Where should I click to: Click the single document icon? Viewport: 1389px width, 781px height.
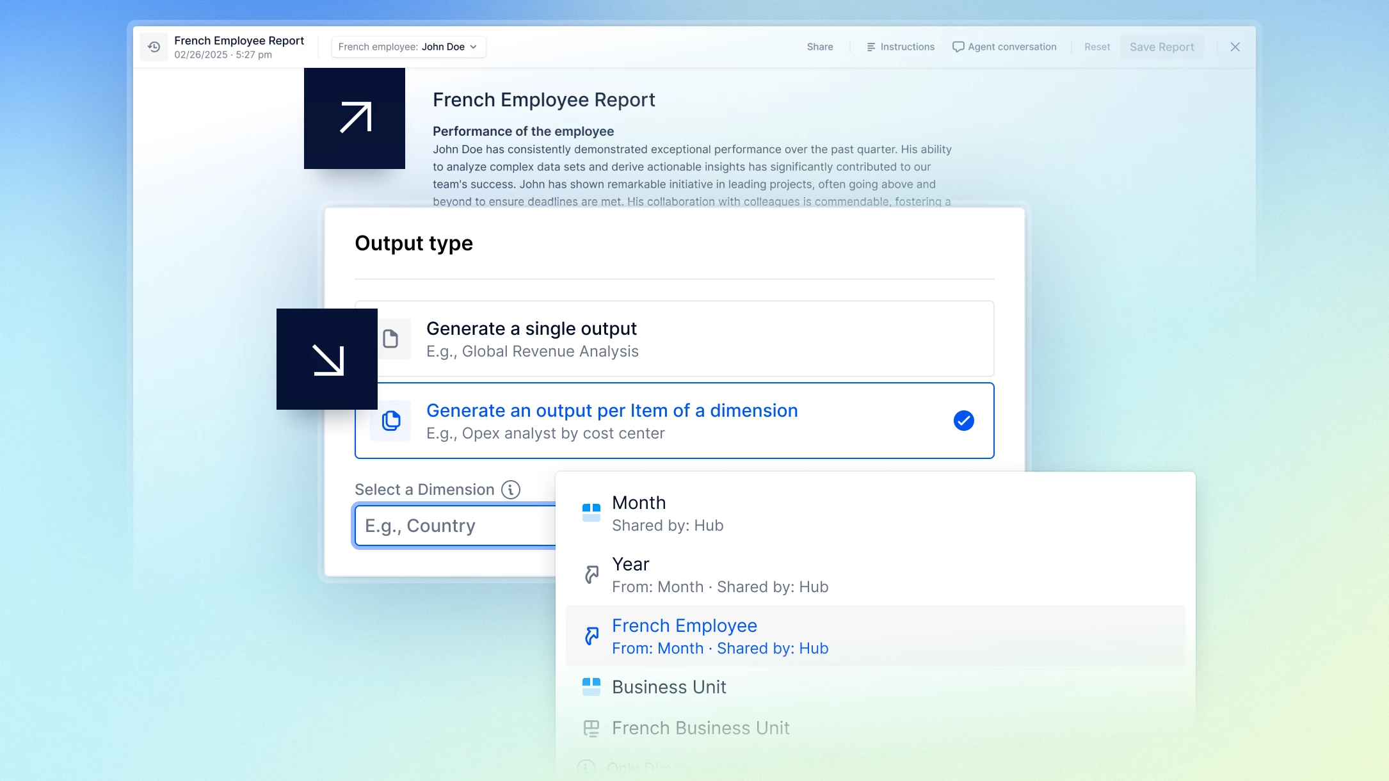click(390, 339)
